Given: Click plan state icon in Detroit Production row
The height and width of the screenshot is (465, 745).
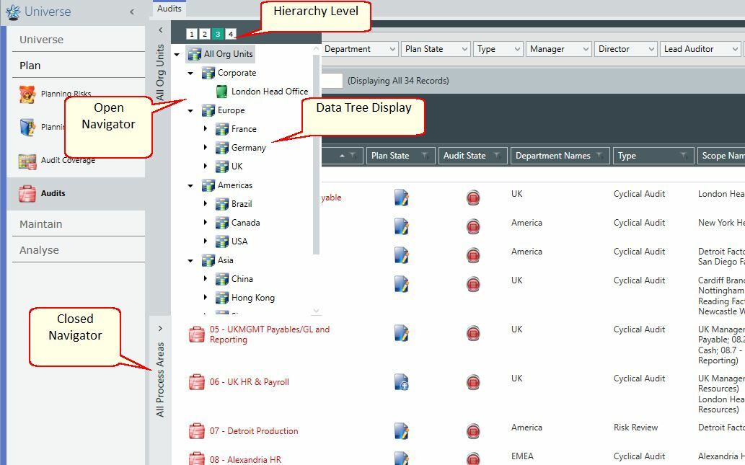Looking at the screenshot, I should click(402, 431).
